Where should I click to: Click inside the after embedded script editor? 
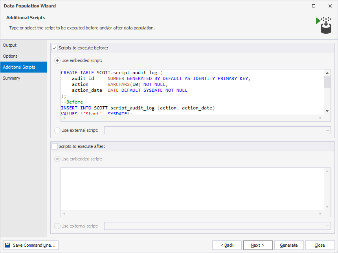pyautogui.click(x=192, y=189)
